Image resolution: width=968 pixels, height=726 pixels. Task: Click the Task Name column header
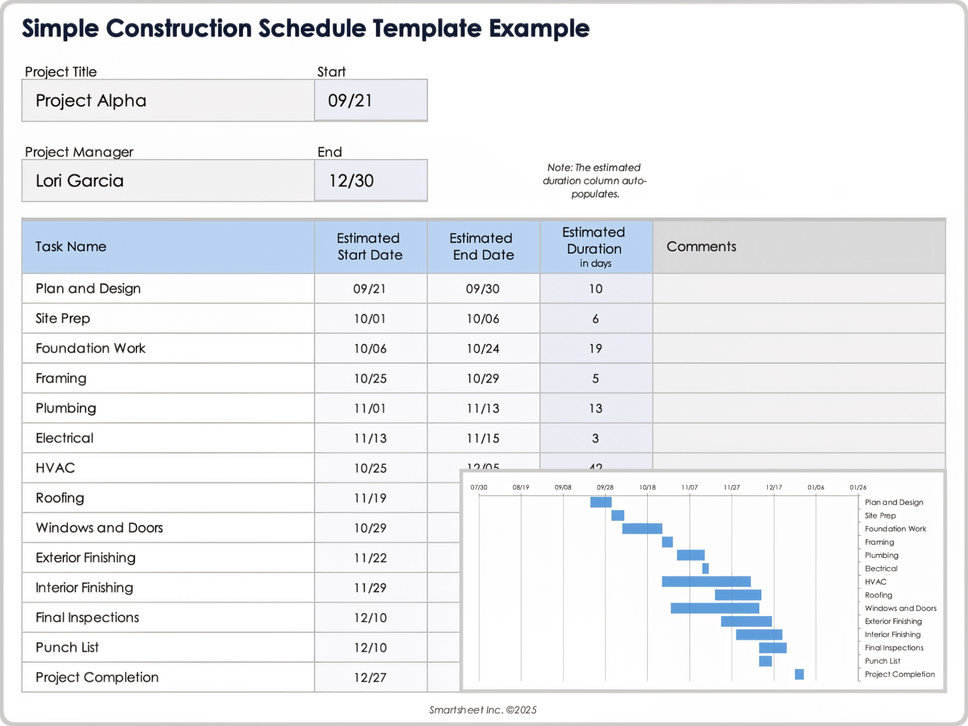point(168,247)
